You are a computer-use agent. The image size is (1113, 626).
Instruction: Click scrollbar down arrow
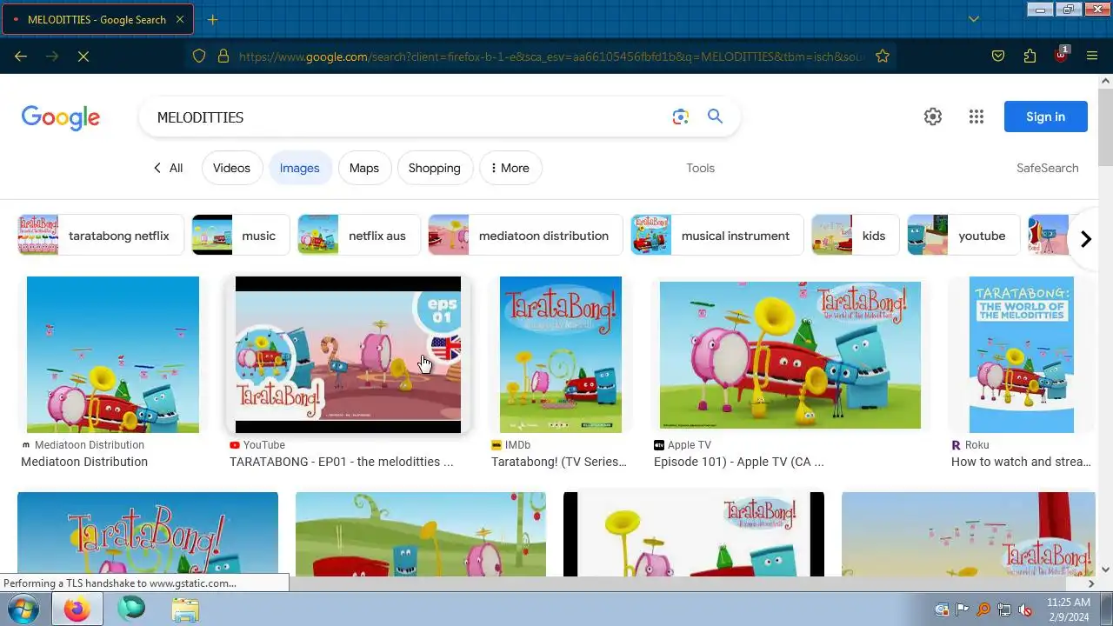tap(1105, 569)
